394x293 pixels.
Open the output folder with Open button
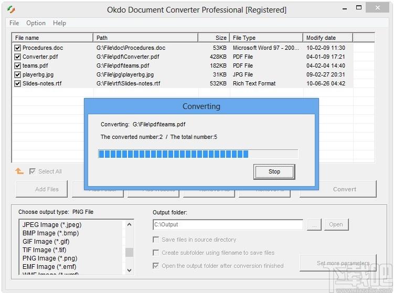(x=336, y=224)
